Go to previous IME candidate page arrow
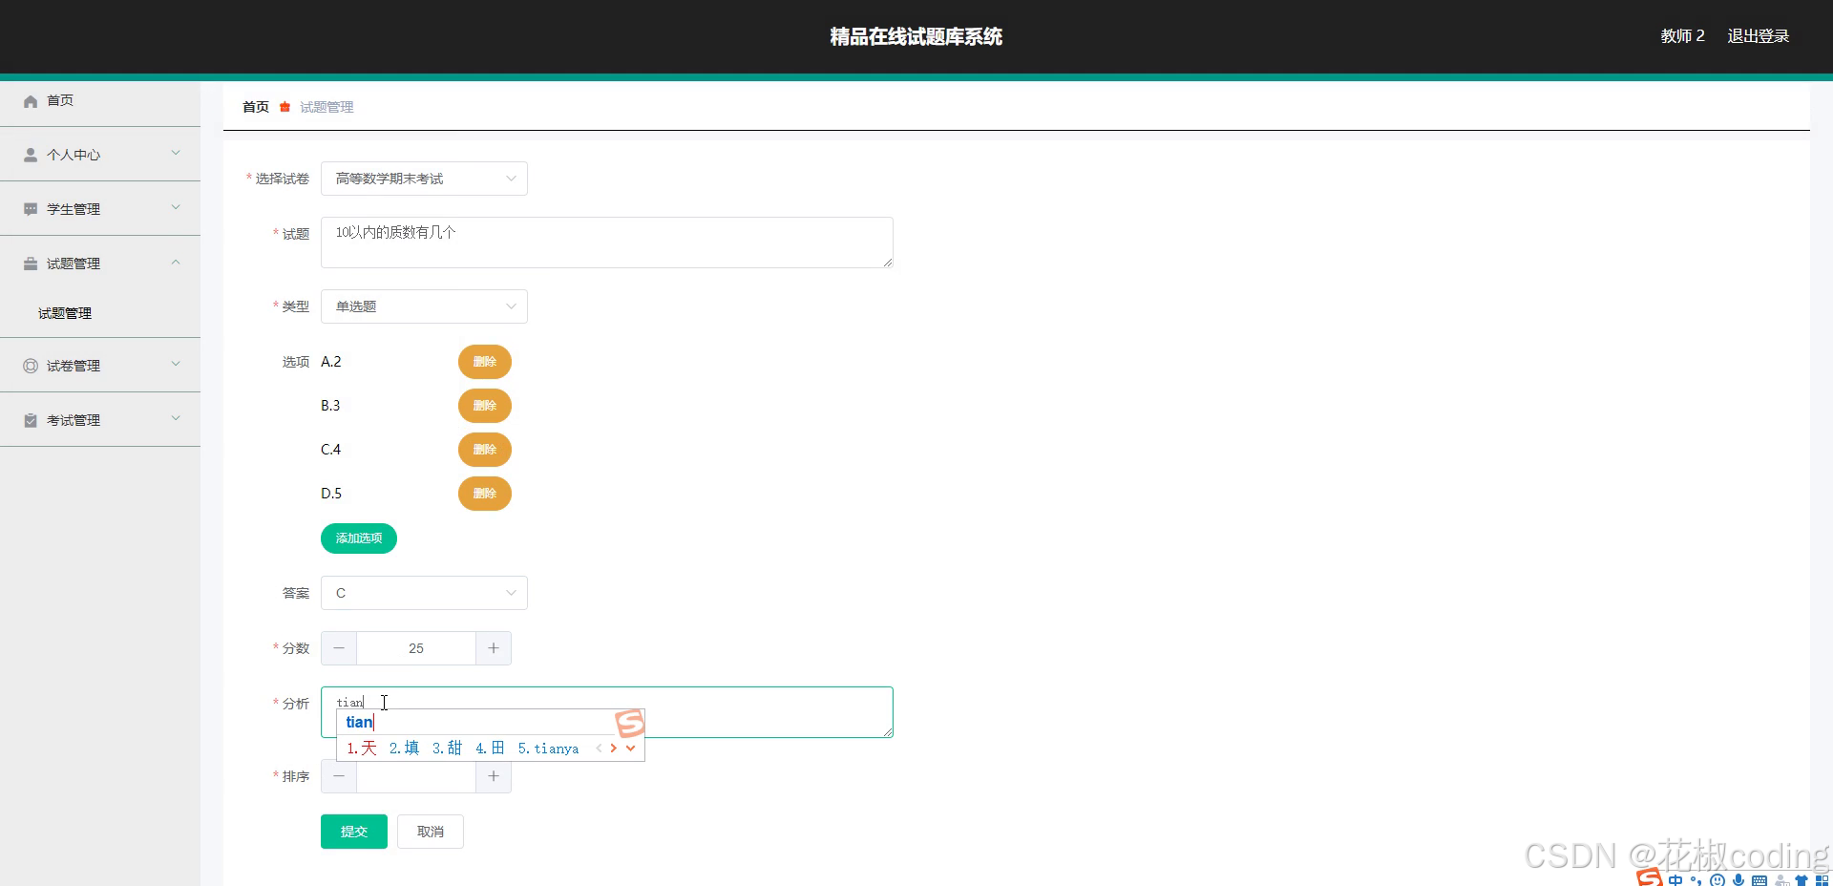The height and width of the screenshot is (886, 1833). click(x=599, y=749)
